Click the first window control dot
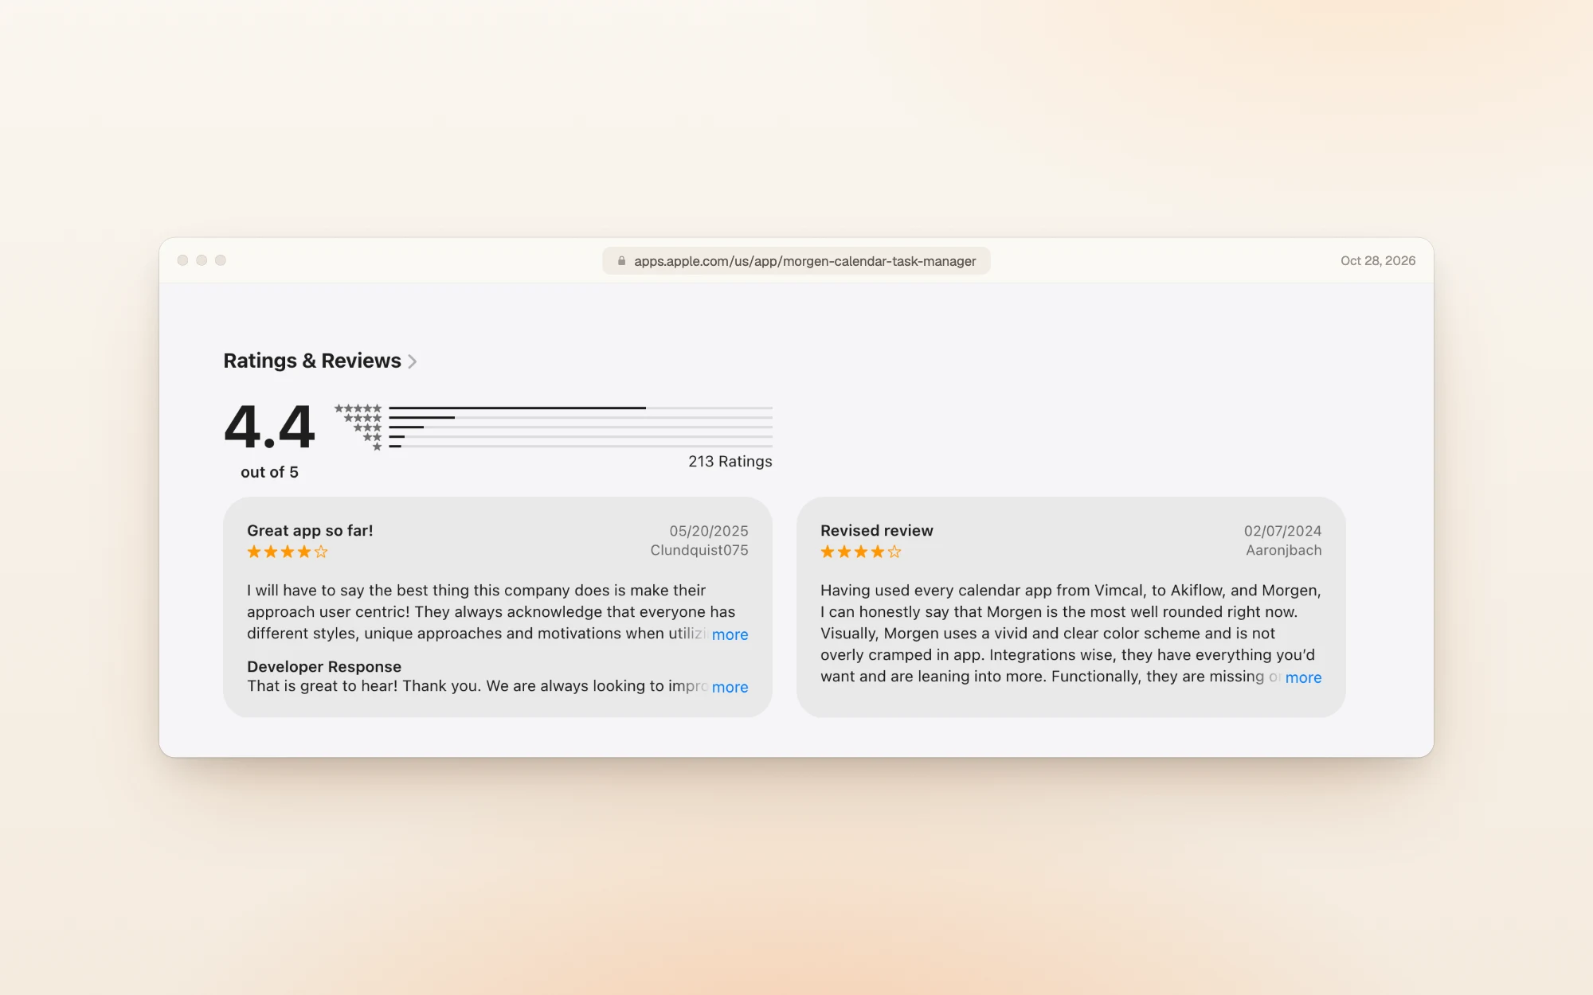Viewport: 1593px width, 995px height. pos(182,260)
